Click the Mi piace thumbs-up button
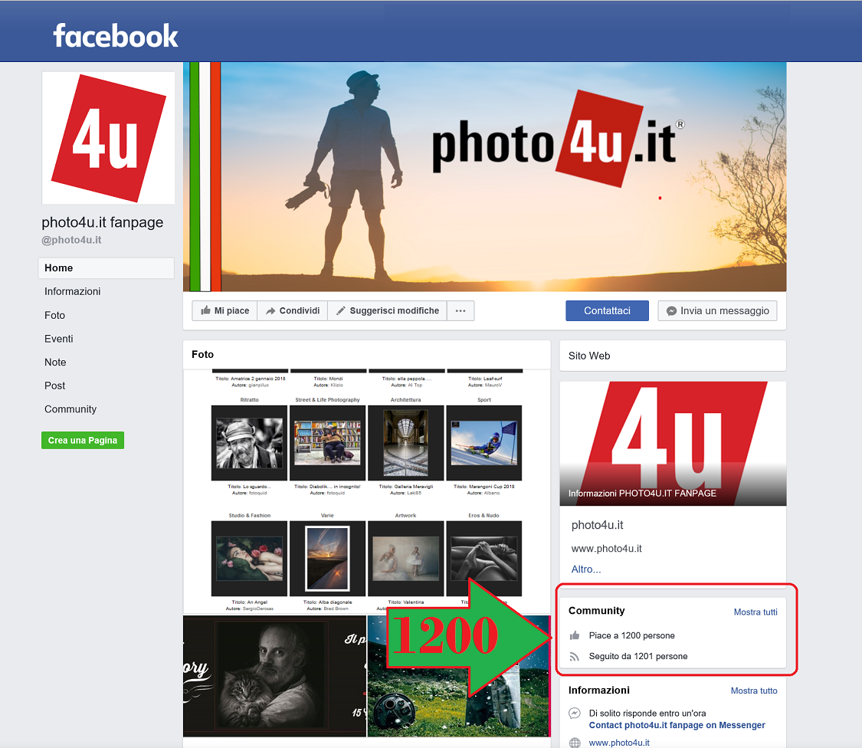 225,310
